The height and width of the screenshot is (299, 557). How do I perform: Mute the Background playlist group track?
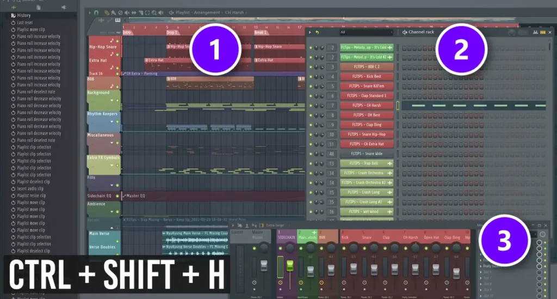[117, 100]
